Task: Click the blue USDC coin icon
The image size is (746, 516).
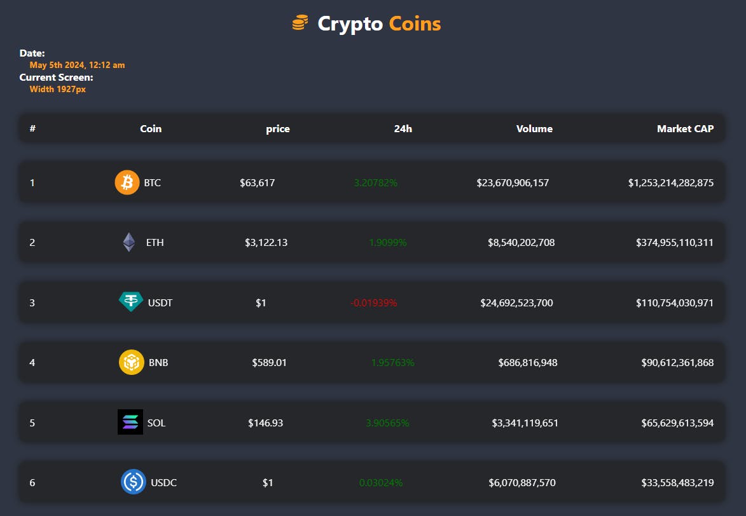Action: 133,482
